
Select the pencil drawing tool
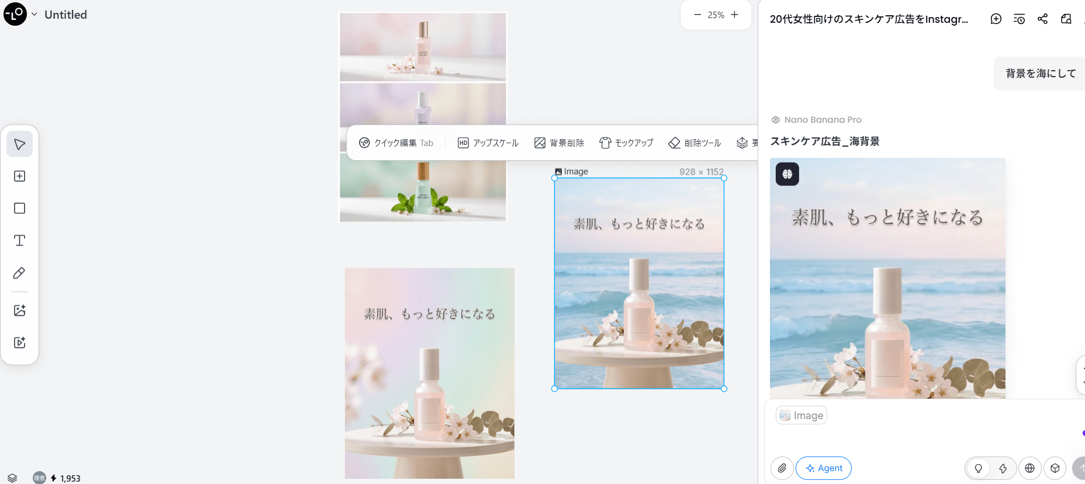click(x=19, y=273)
